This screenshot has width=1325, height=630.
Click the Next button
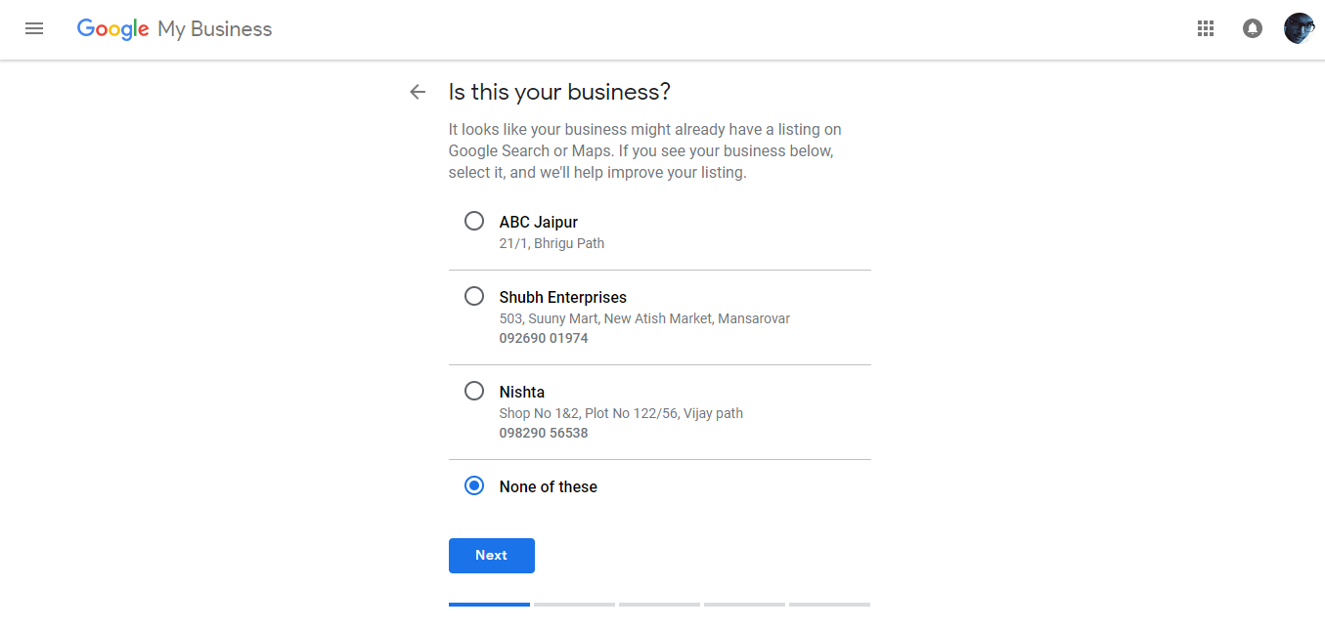[492, 556]
